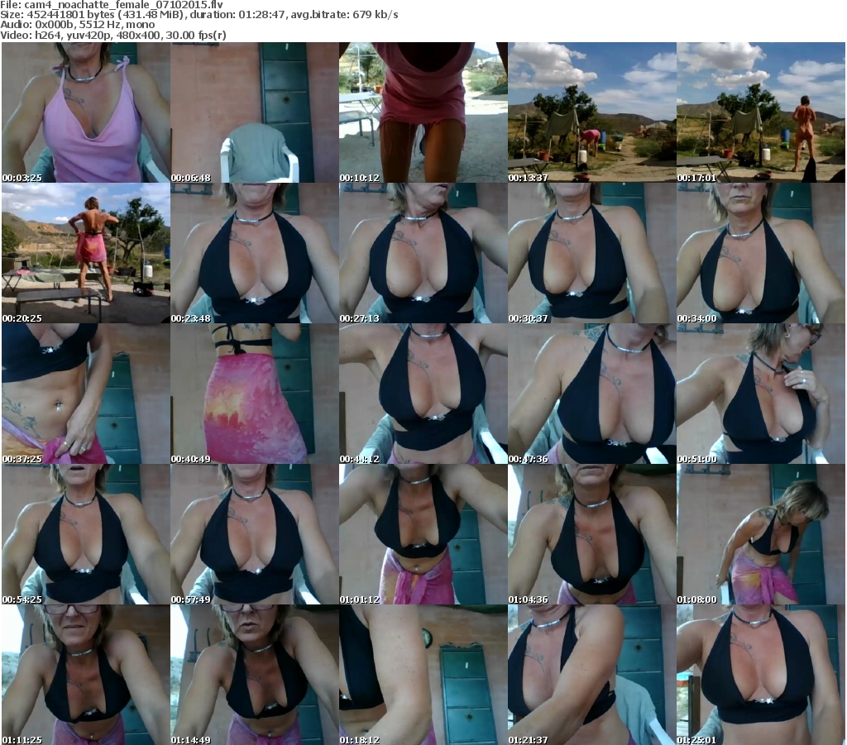Click the Audio 5512 Hz mono line

point(77,25)
